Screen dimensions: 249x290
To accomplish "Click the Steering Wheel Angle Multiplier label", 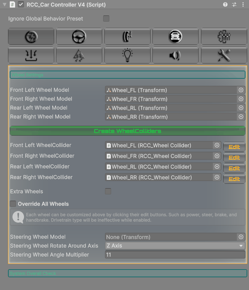I will (x=50, y=255).
